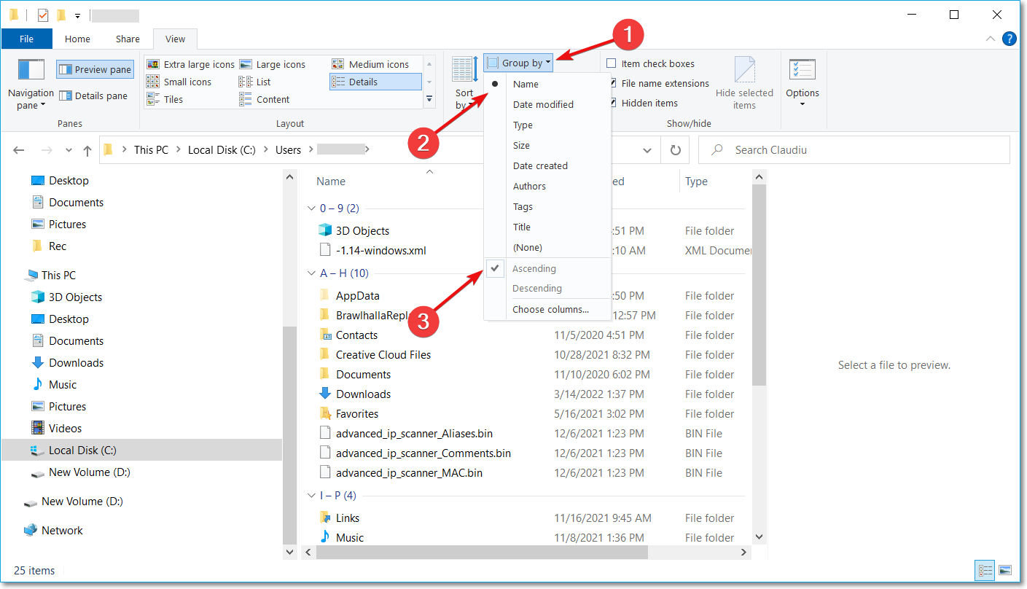Open the Share ribbon tab
1027x589 pixels.
(128, 39)
